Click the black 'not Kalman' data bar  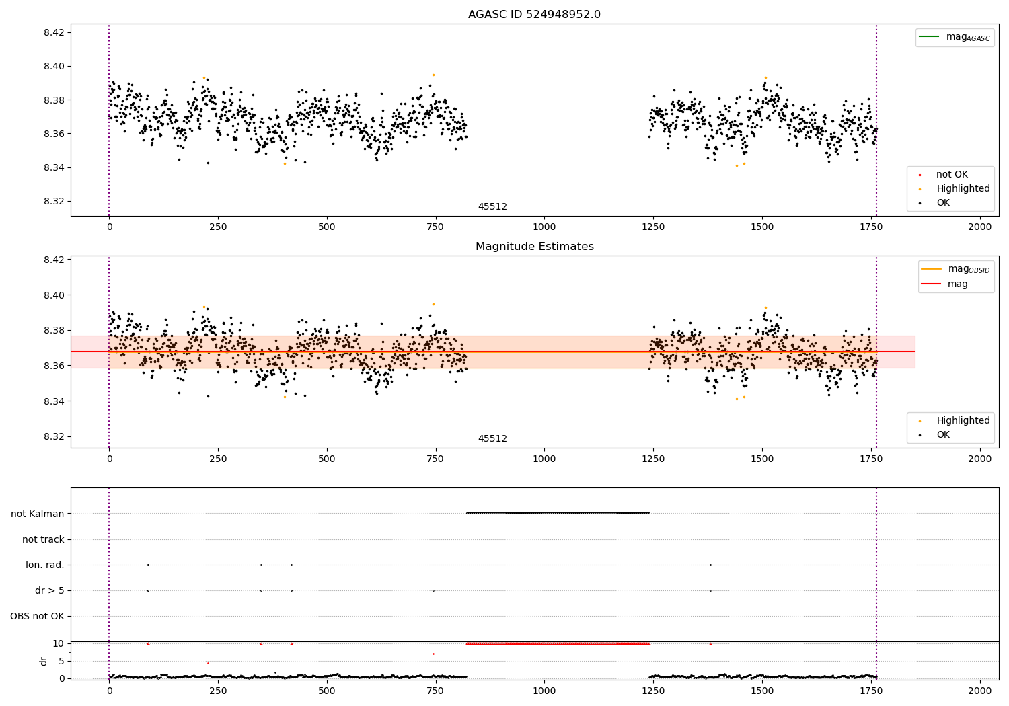[x=558, y=514]
